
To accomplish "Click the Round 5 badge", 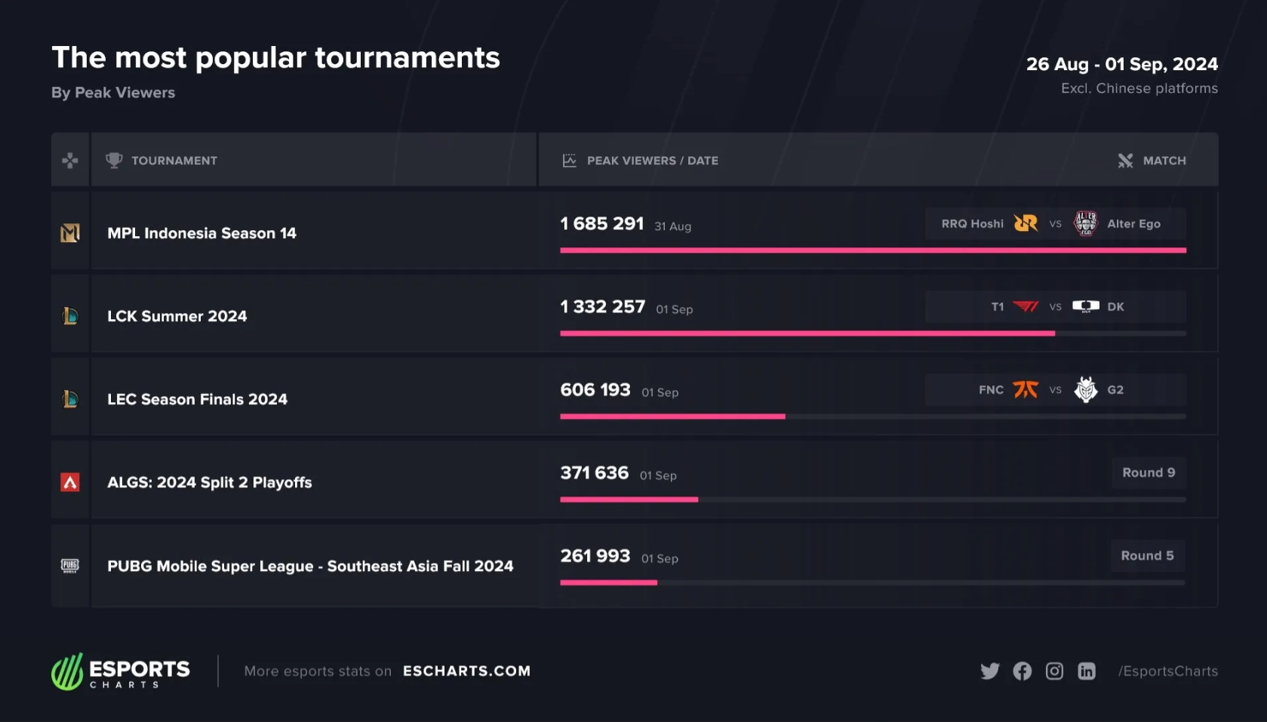I will (1147, 555).
